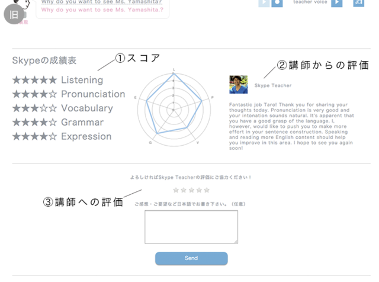The width and height of the screenshot is (379, 282).
Task: Click the first teacher rating star
Action: click(x=176, y=190)
